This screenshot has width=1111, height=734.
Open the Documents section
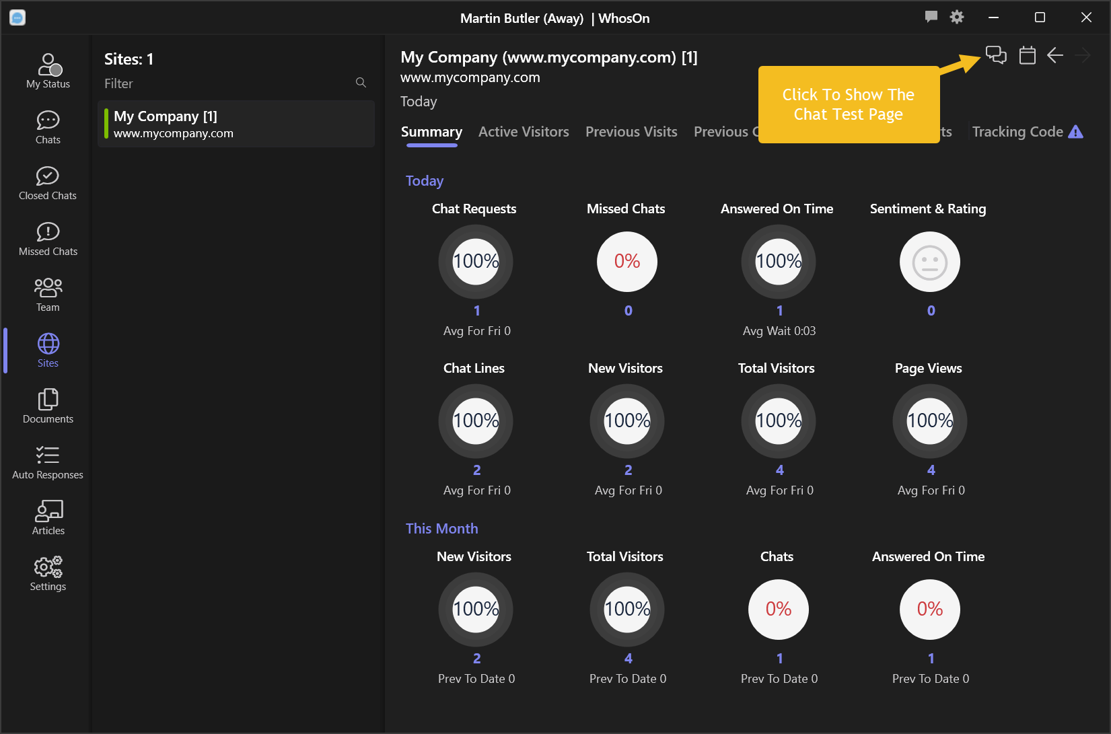click(x=48, y=406)
